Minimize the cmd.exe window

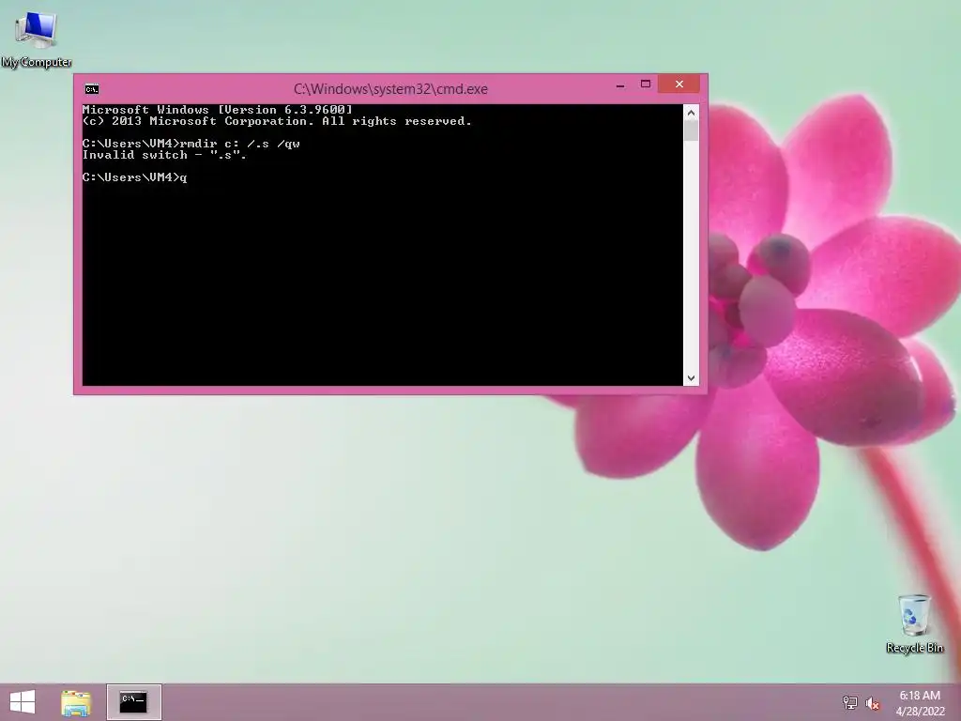pyautogui.click(x=620, y=84)
